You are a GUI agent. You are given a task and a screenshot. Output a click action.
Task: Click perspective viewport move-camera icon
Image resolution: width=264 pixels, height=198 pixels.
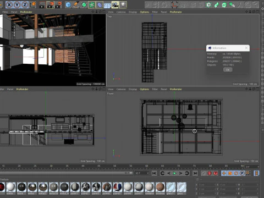[x=93, y=12]
